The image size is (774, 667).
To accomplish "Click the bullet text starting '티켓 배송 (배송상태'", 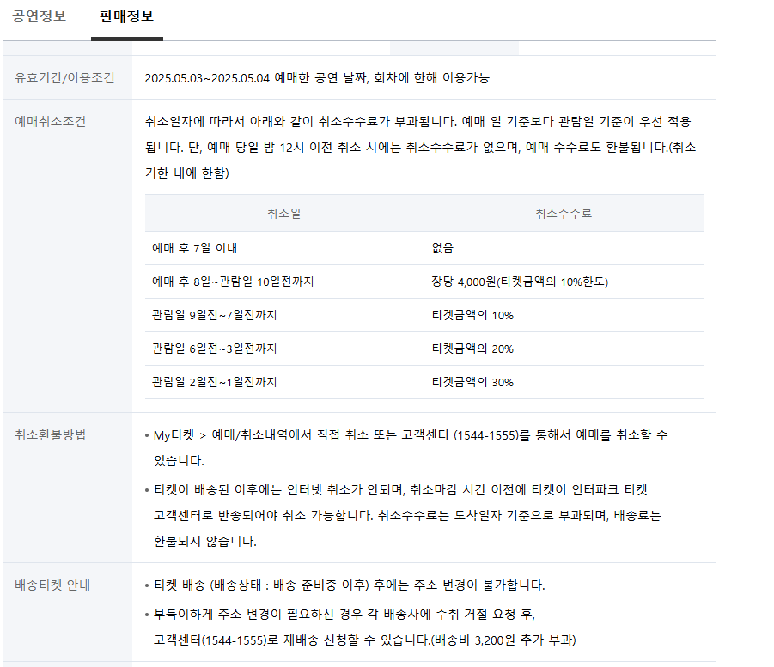I will tap(350, 585).
